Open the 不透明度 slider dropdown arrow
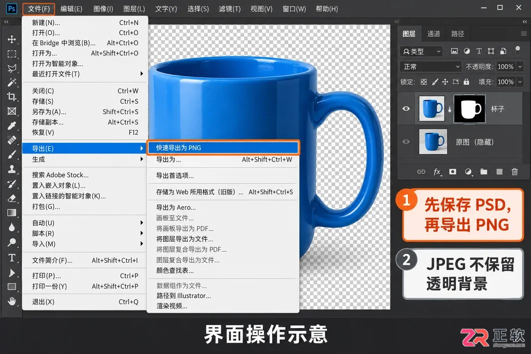Image resolution: width=531 pixels, height=354 pixels. click(x=520, y=66)
